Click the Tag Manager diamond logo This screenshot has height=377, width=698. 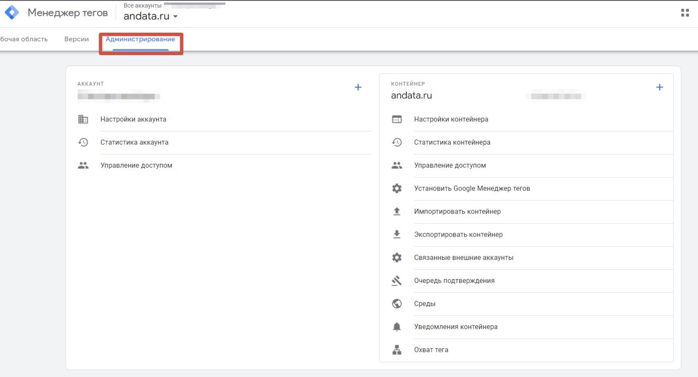pyautogui.click(x=12, y=13)
